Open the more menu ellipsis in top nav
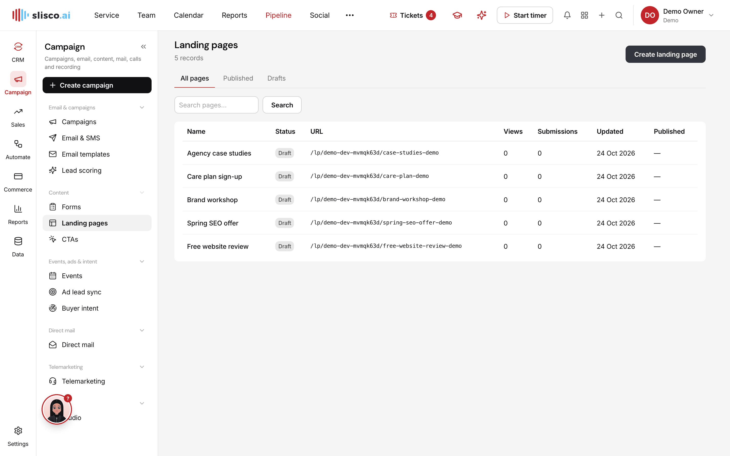The height and width of the screenshot is (456, 730). coord(350,15)
